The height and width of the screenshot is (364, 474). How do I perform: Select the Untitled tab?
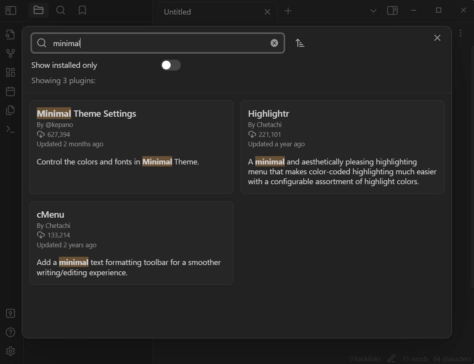[217, 12]
